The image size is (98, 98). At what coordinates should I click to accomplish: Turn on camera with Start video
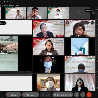click(29, 95)
